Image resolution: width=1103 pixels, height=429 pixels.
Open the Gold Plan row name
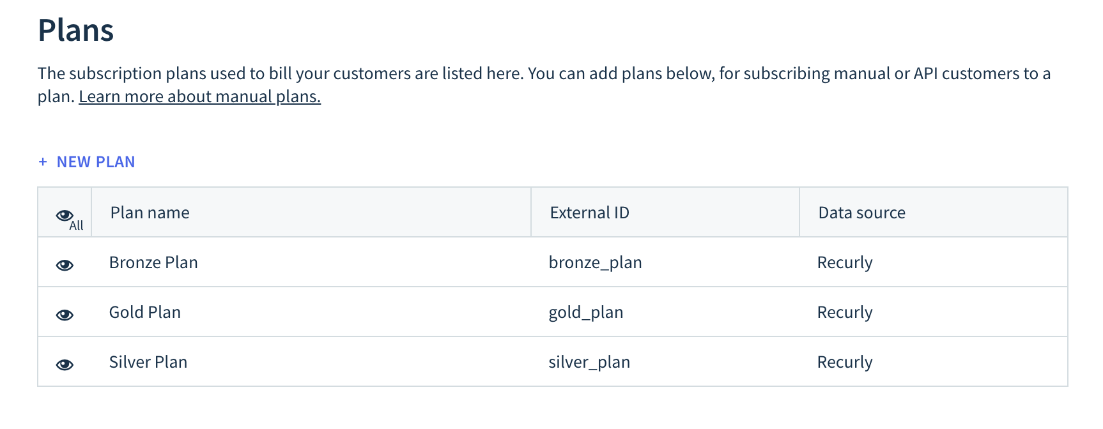click(145, 312)
